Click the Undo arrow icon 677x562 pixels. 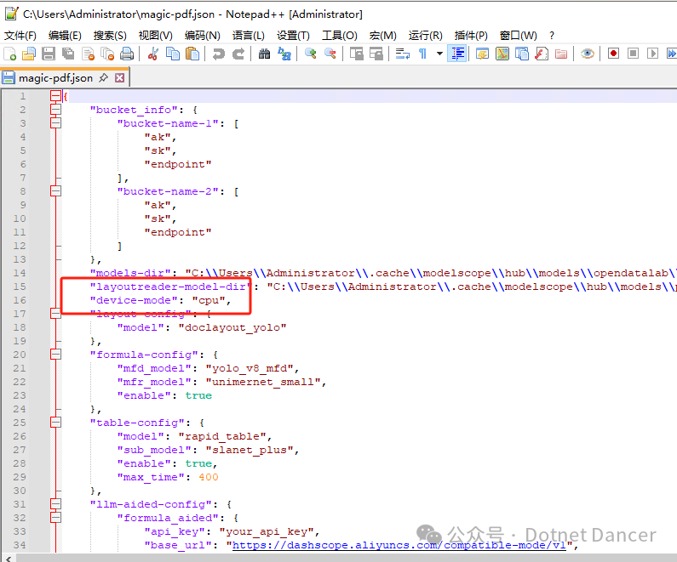pyautogui.click(x=219, y=54)
